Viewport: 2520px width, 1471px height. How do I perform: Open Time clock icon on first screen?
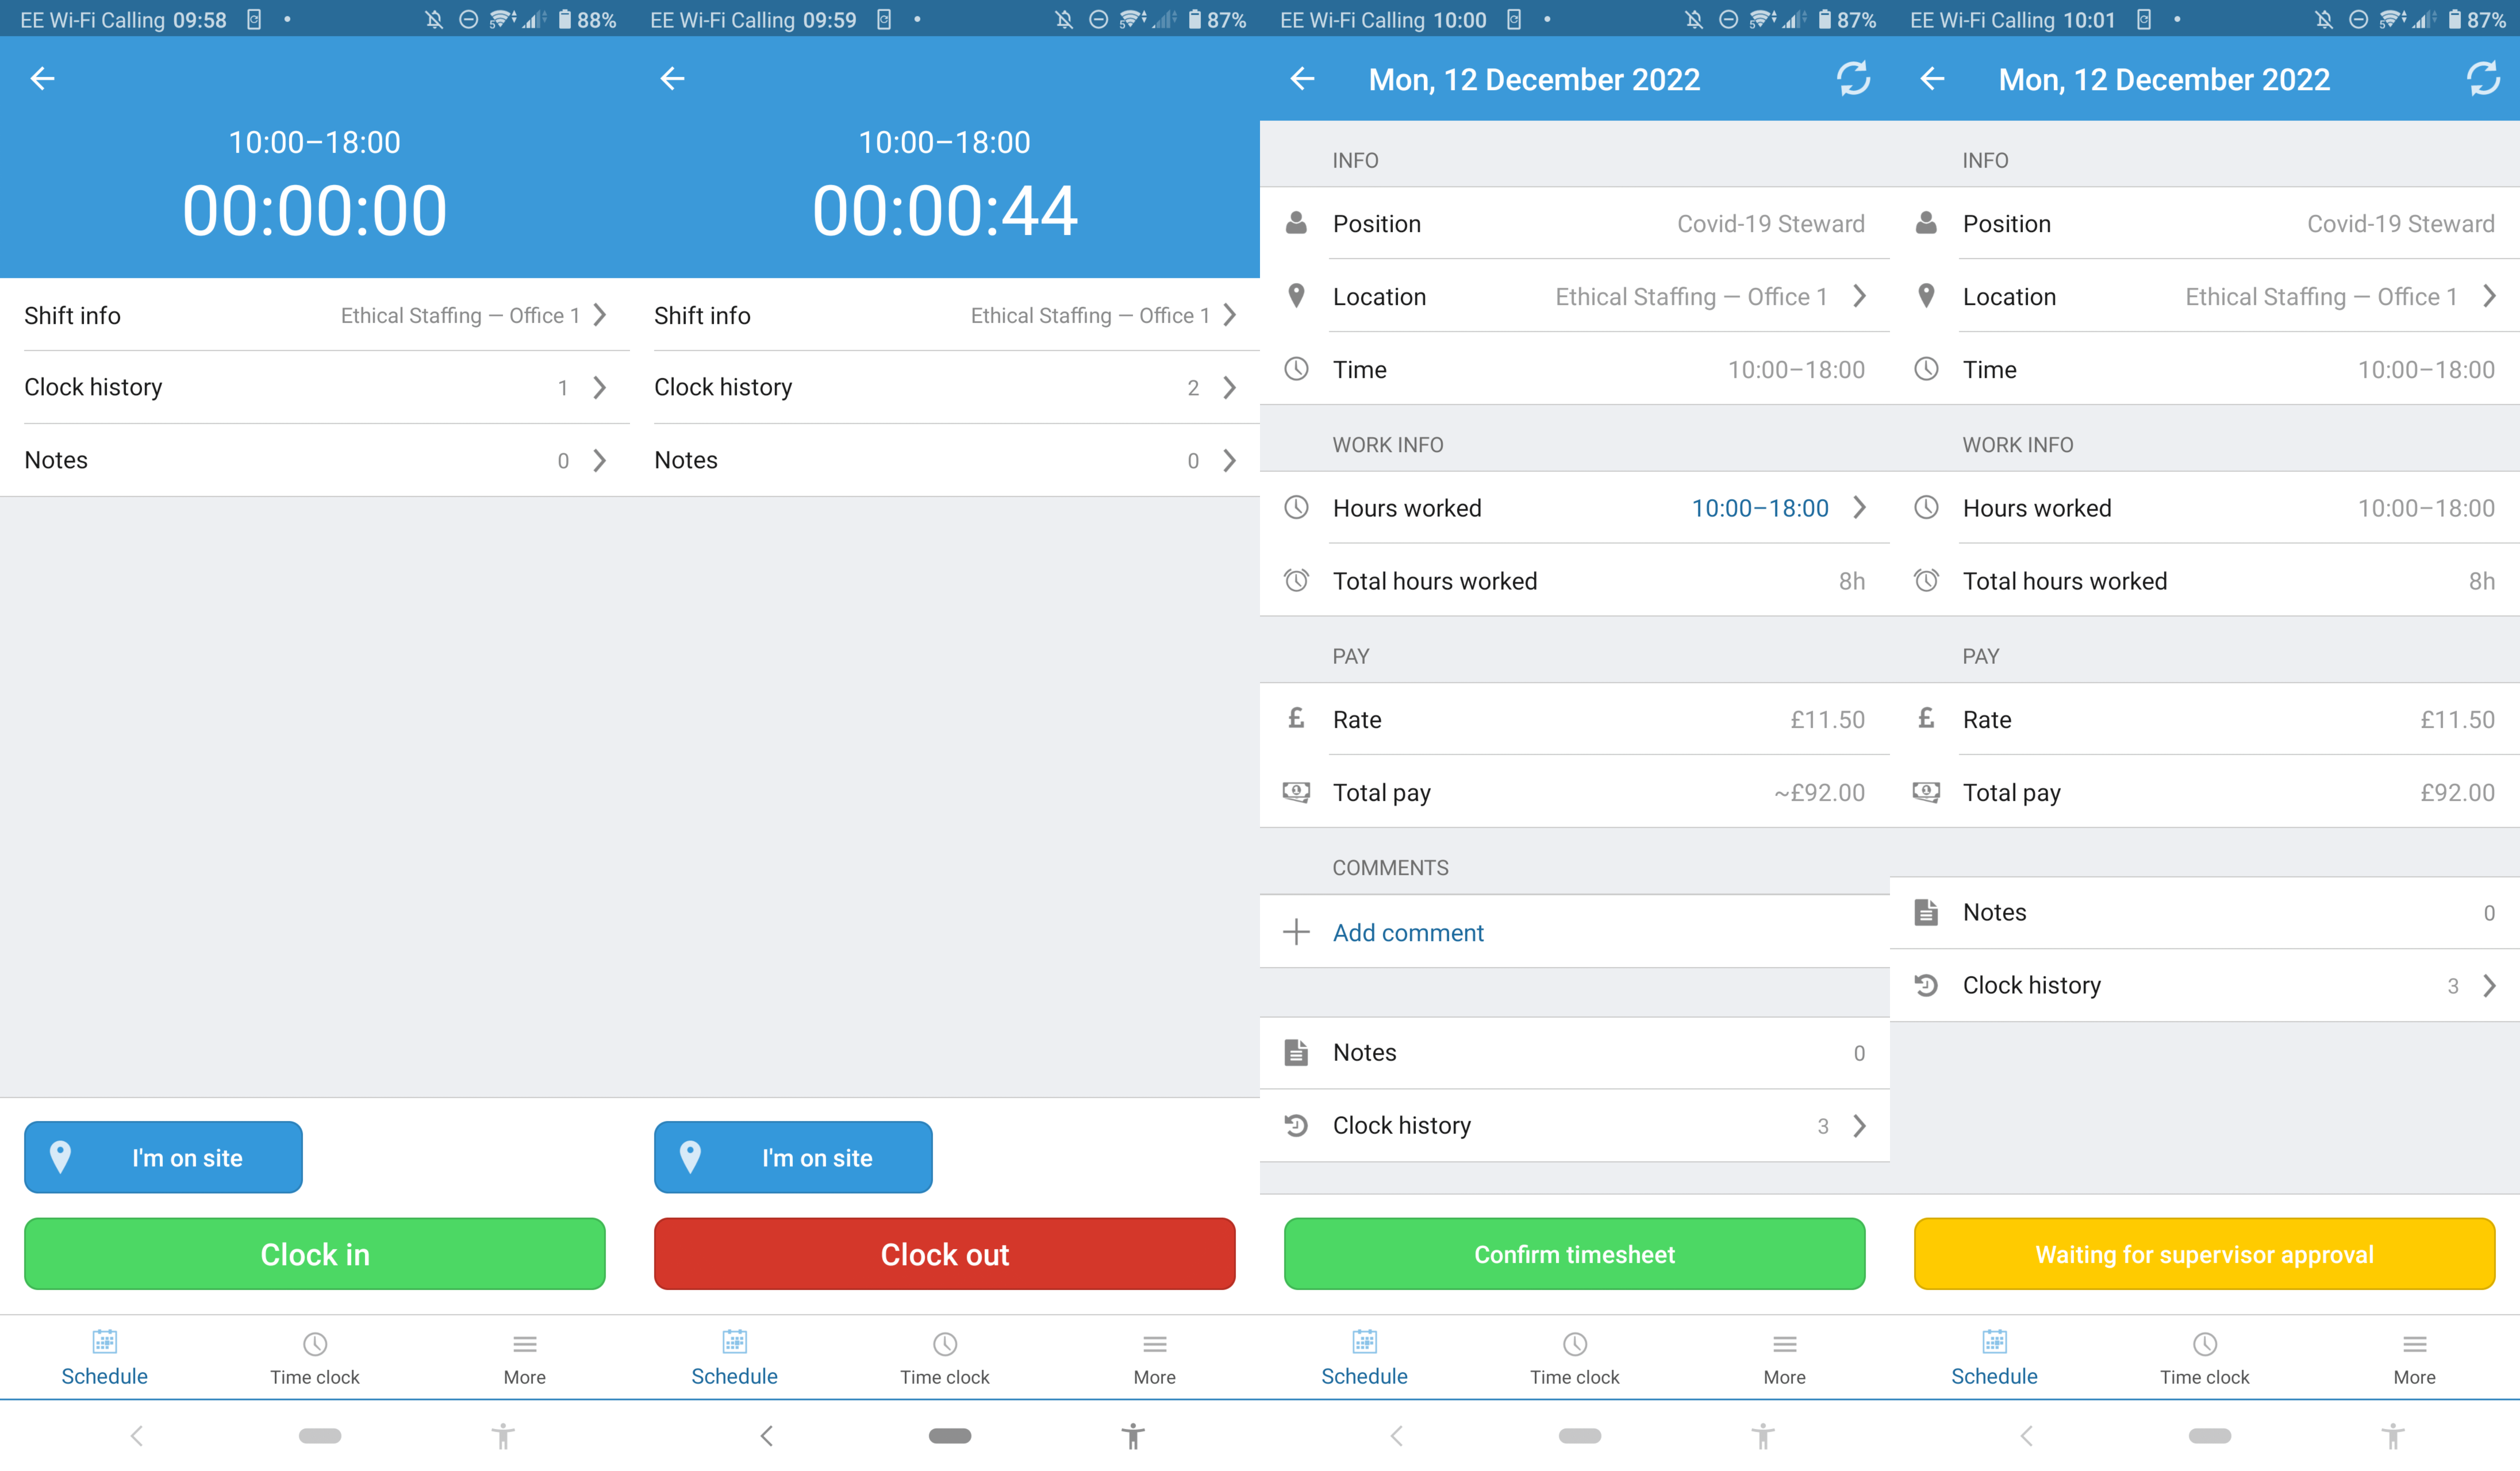pyautogui.click(x=315, y=1344)
